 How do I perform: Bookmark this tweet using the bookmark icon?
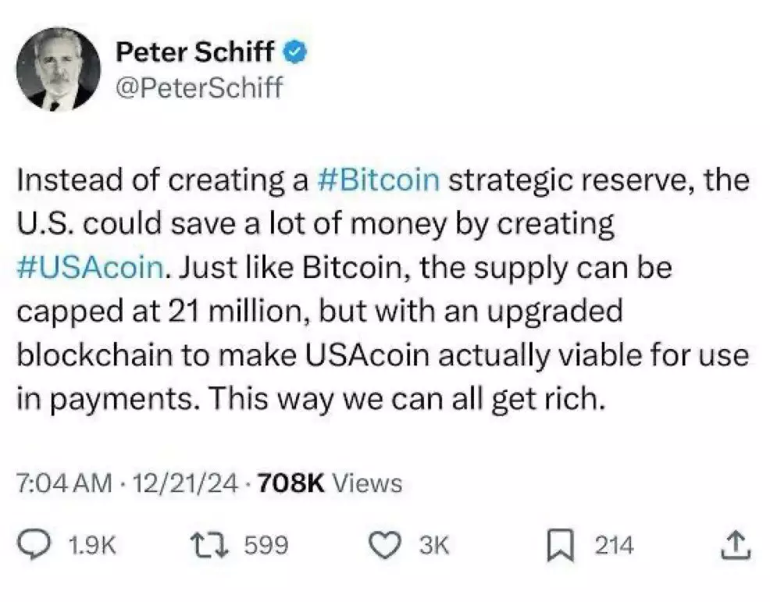tap(561, 544)
